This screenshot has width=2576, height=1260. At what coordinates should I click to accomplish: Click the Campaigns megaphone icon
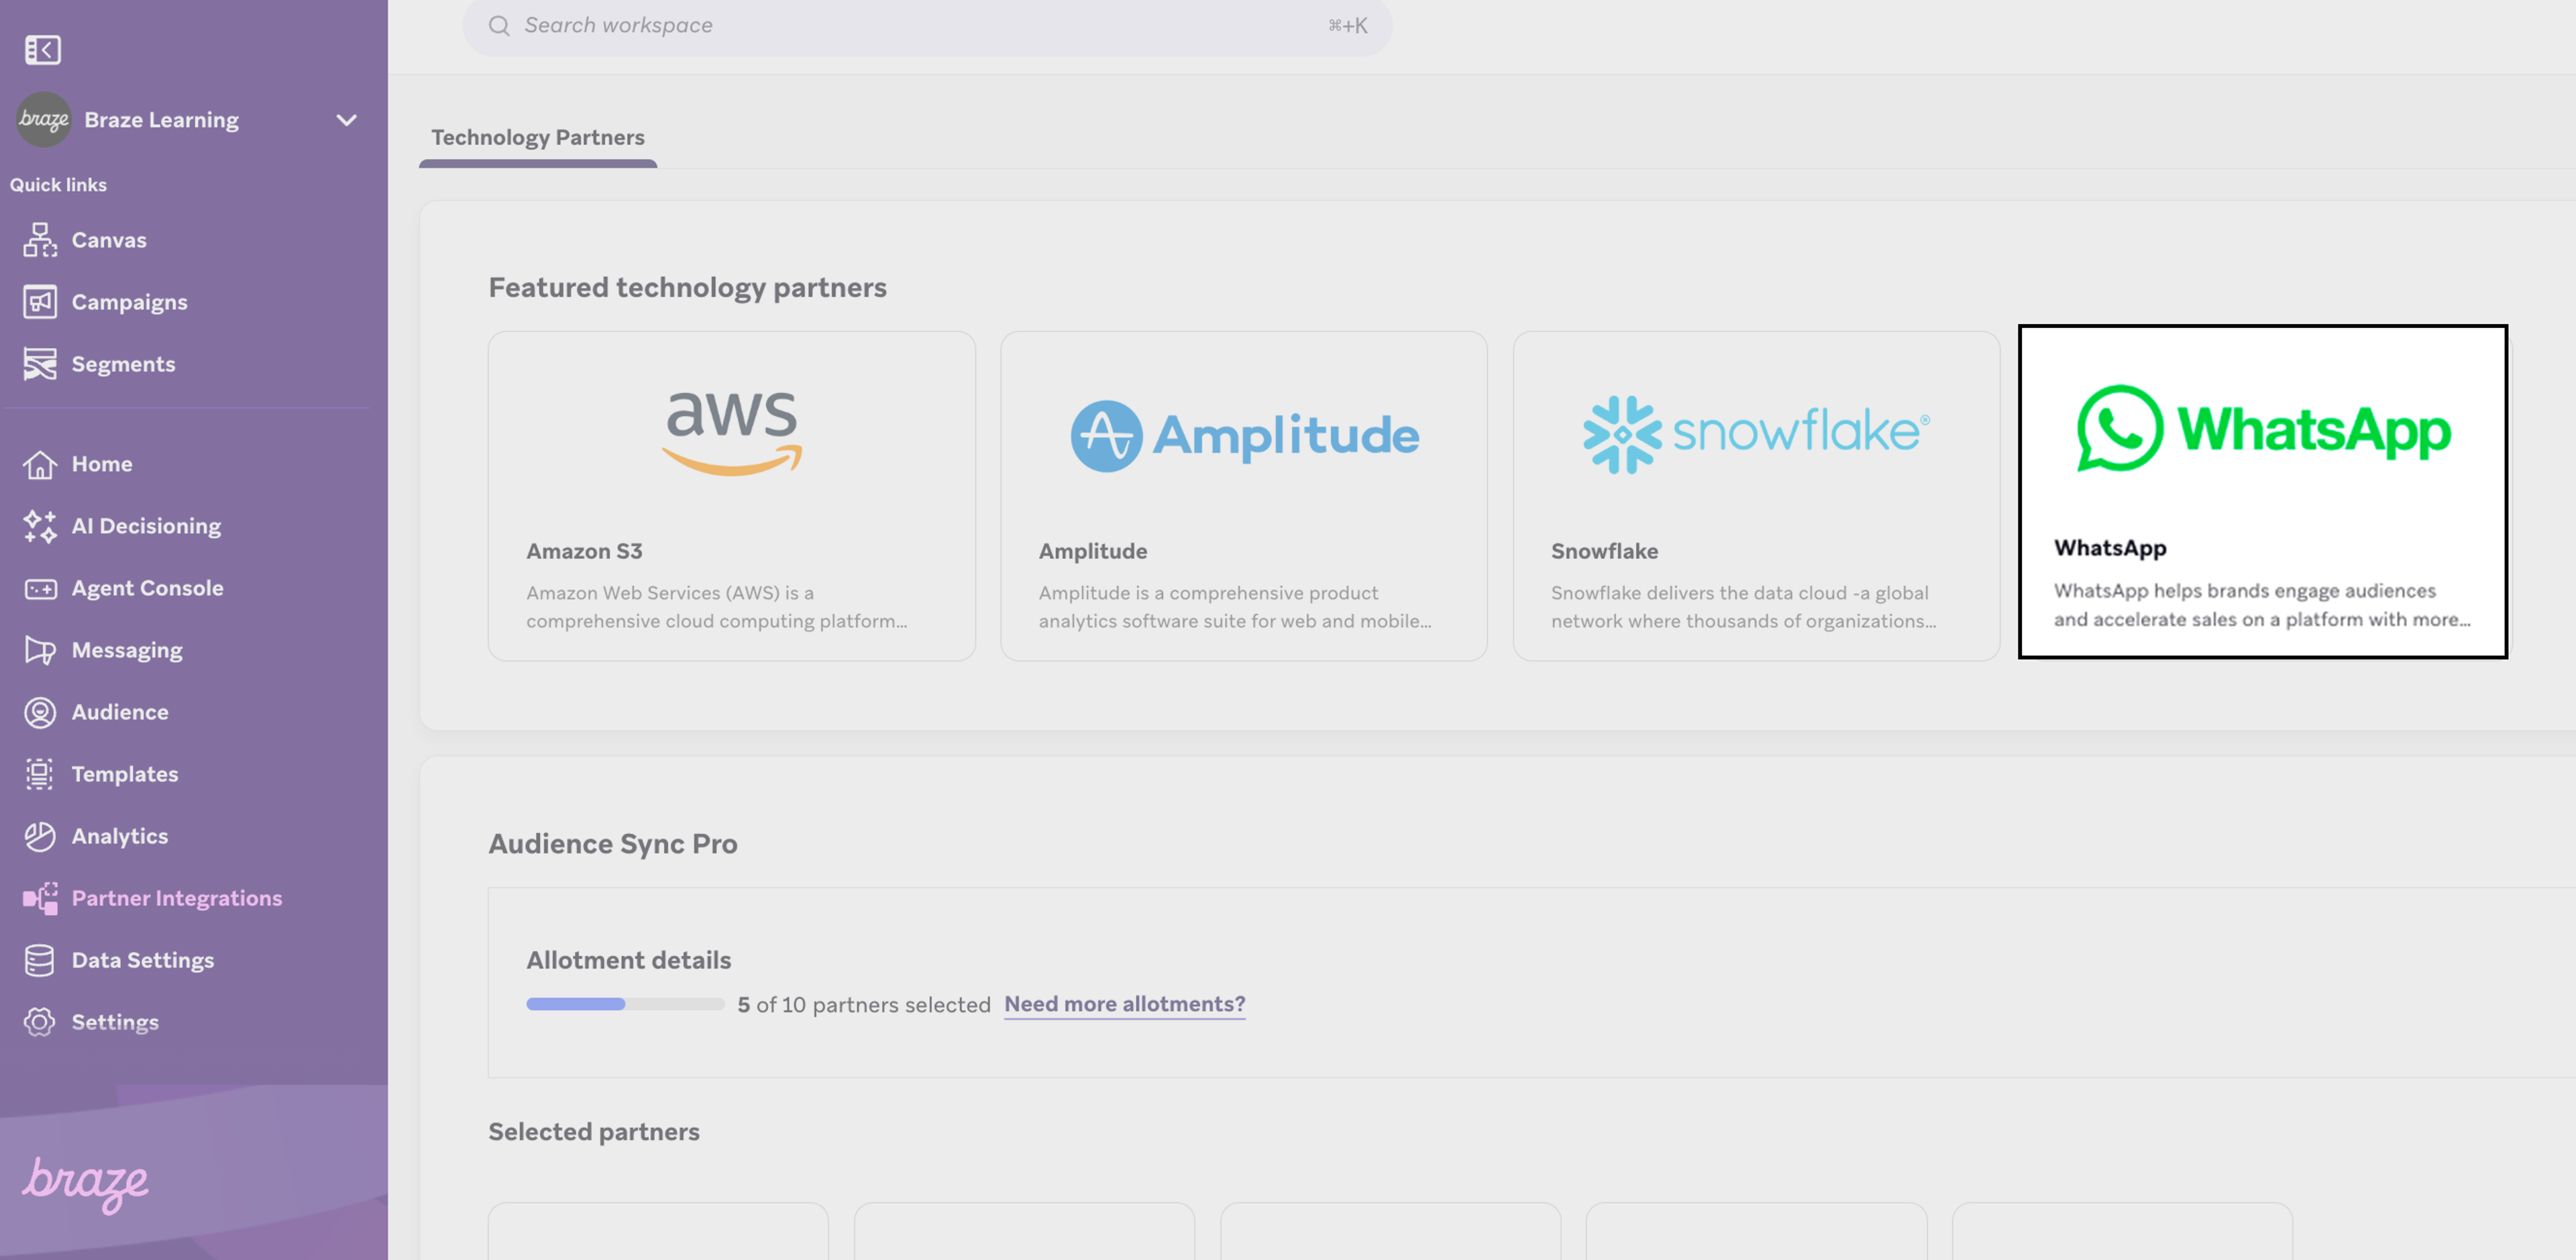click(40, 302)
